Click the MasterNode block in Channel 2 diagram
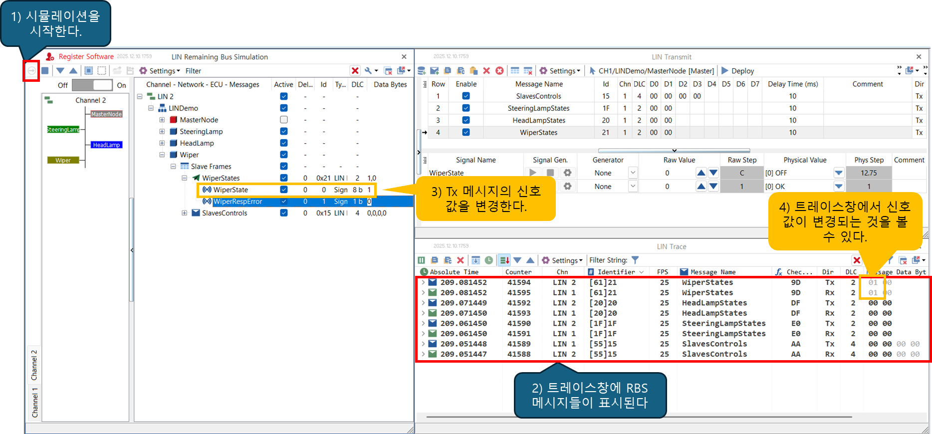This screenshot has height=434, width=932. (106, 114)
